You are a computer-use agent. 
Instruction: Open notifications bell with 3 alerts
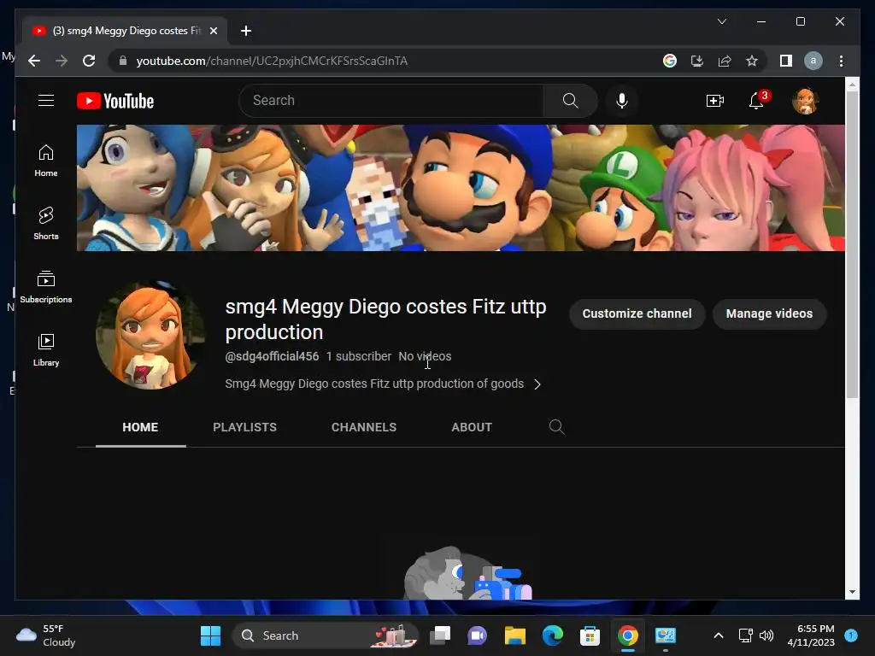click(757, 101)
